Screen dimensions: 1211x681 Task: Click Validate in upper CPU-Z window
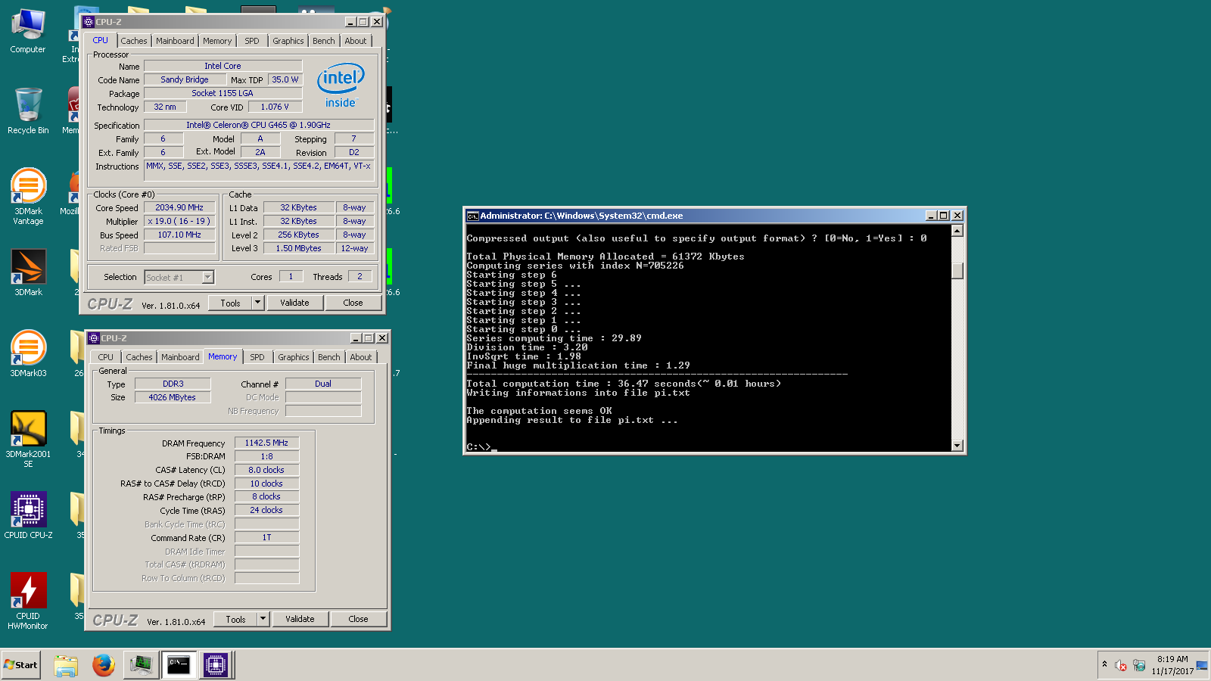294,303
